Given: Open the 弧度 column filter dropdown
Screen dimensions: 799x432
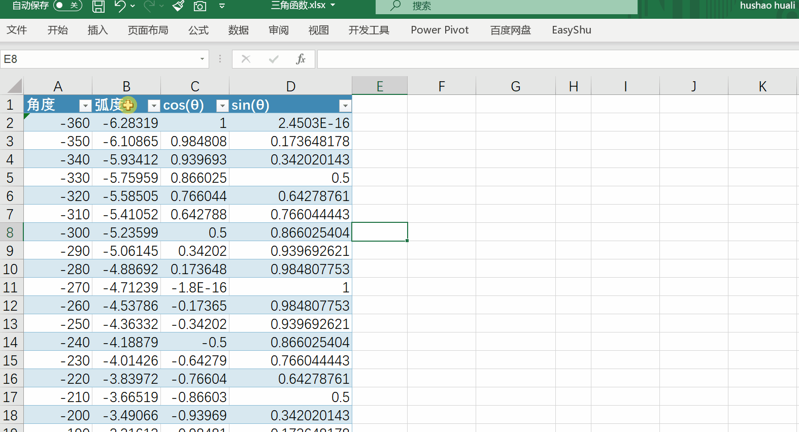Looking at the screenshot, I should (154, 106).
